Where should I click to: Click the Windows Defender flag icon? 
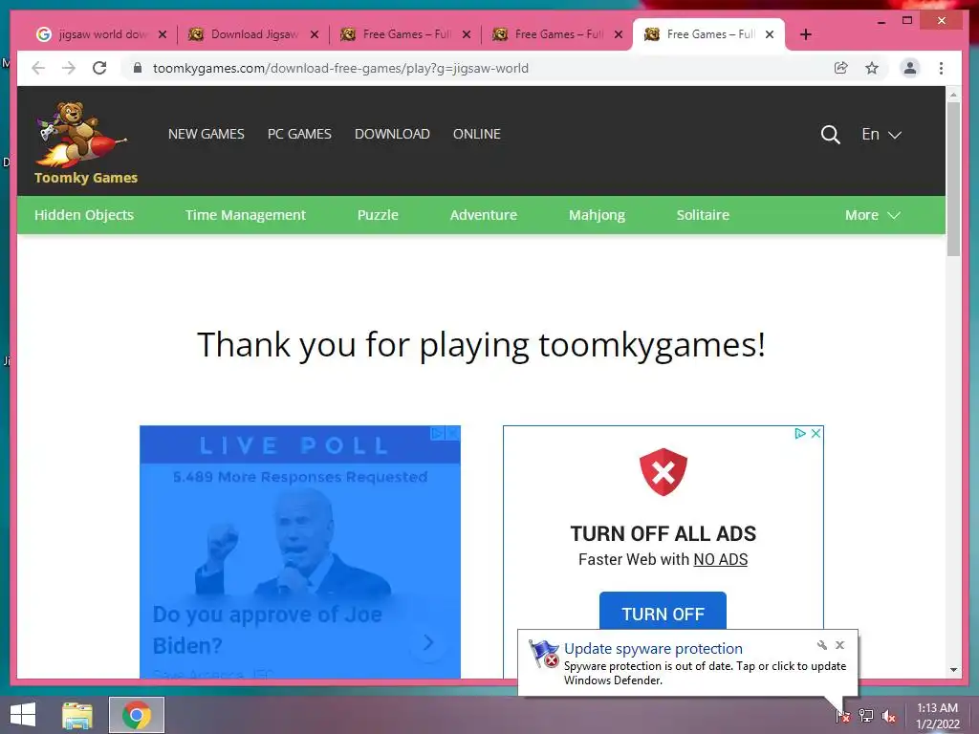(544, 654)
